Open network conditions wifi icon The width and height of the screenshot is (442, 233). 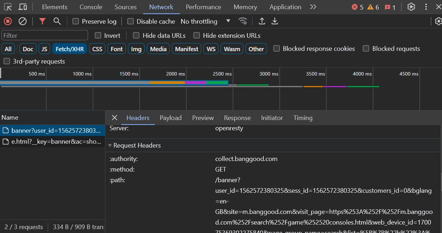pos(243,21)
